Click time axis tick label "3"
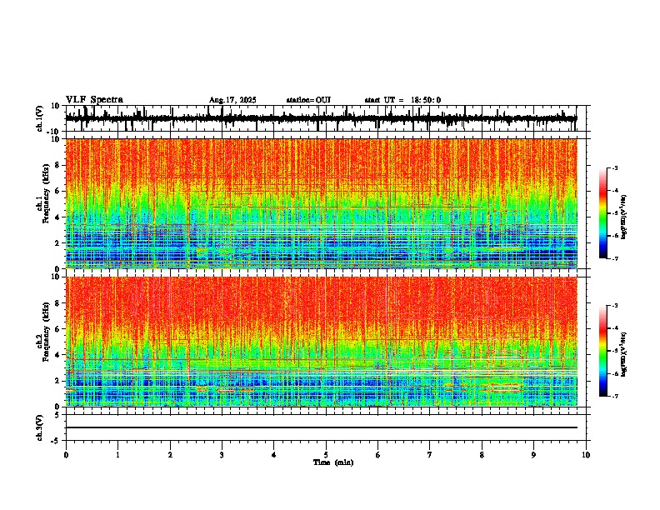Image resolution: width=660 pixels, height=510 pixels. coord(222,455)
